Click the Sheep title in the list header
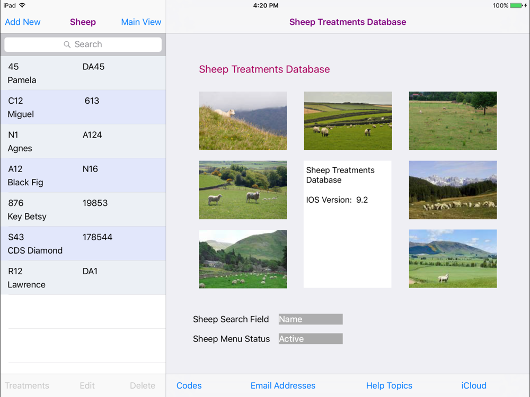Image resolution: width=530 pixels, height=397 pixels. click(x=83, y=22)
